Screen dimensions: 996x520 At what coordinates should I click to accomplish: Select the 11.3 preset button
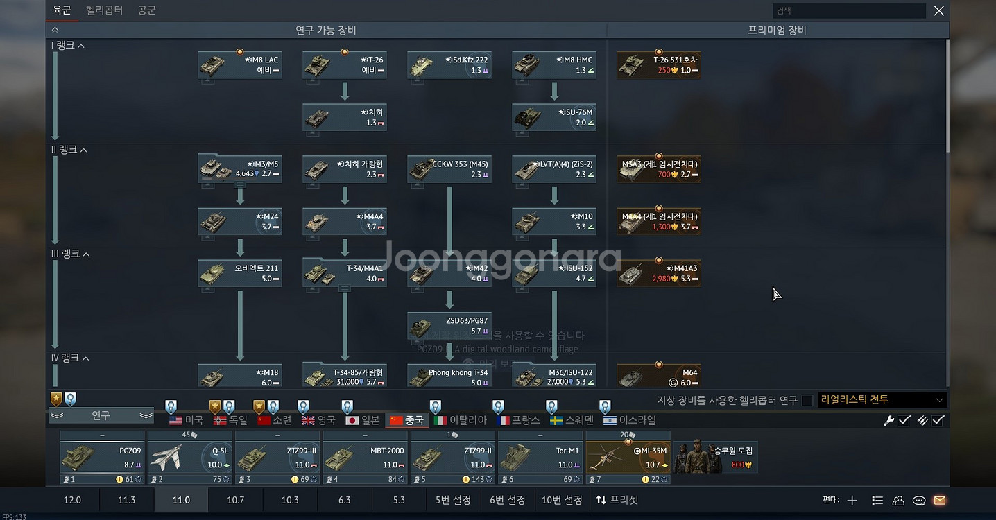point(127,500)
